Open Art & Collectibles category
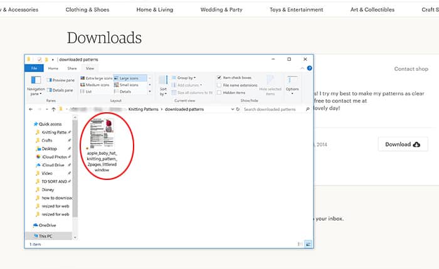Viewport: 439px width, 269px height. 373,9
